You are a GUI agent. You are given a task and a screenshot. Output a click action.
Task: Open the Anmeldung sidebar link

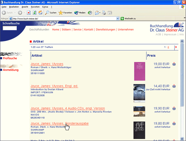(11, 70)
